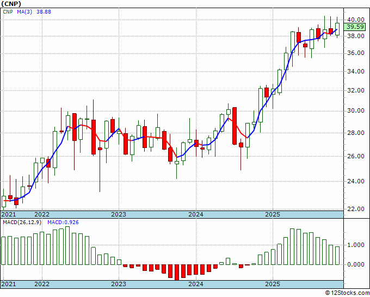Click the 40.00 price axis label
The height and width of the screenshot is (297, 370).
click(x=356, y=20)
